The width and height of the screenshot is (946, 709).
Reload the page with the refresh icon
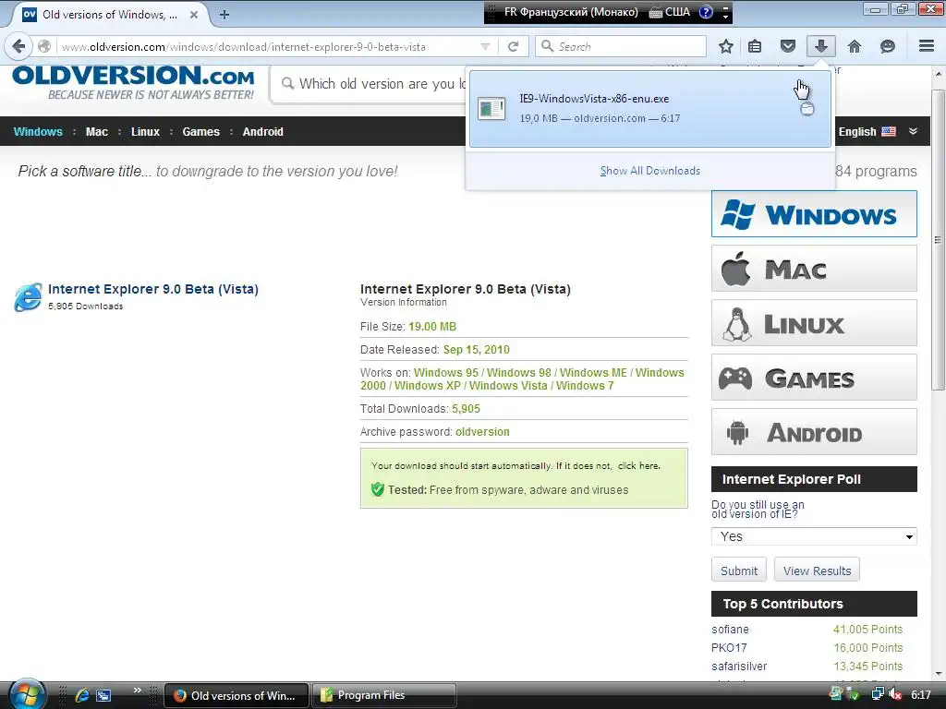point(514,46)
